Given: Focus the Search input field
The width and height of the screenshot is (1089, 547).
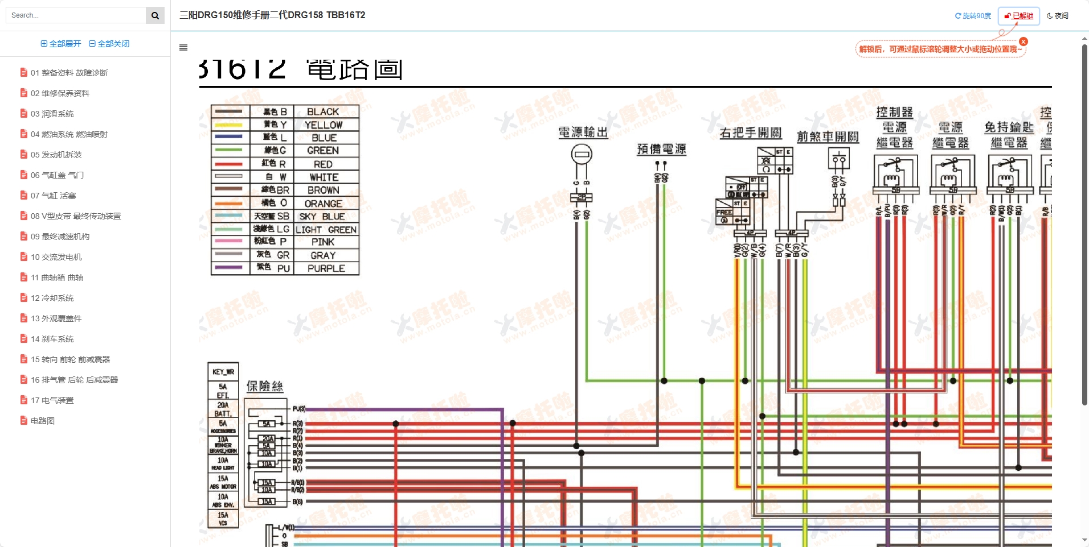Looking at the screenshot, I should pos(76,15).
